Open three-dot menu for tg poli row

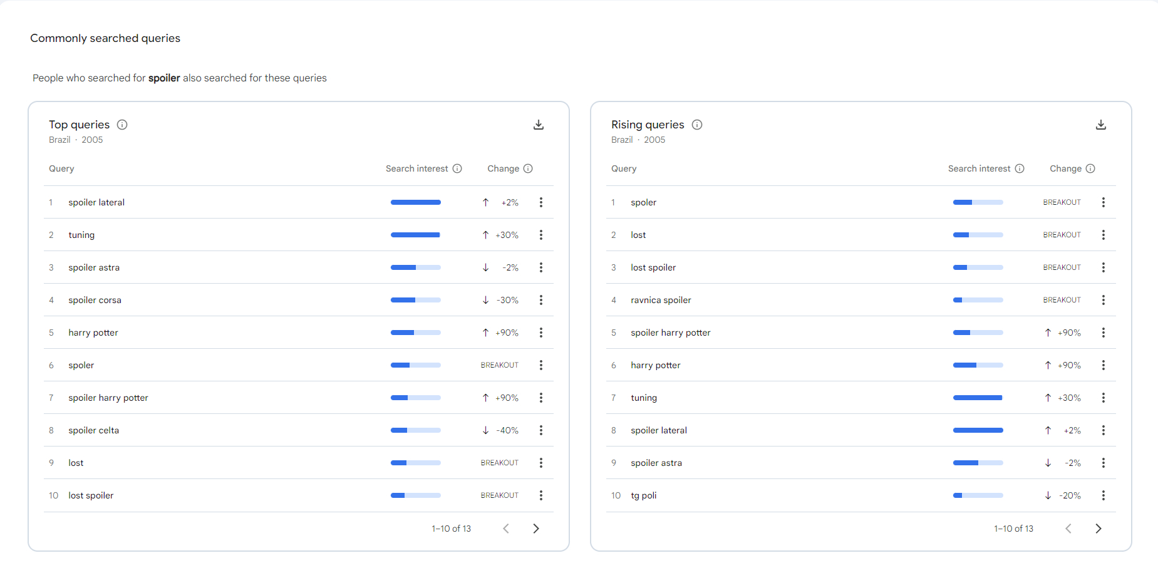coord(1103,495)
